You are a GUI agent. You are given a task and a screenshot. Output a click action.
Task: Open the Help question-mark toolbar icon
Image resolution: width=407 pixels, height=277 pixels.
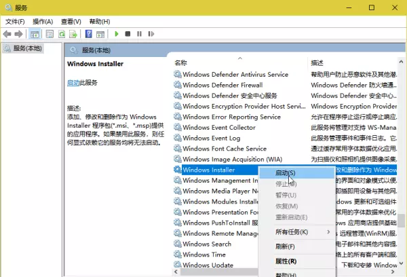coord(88,34)
